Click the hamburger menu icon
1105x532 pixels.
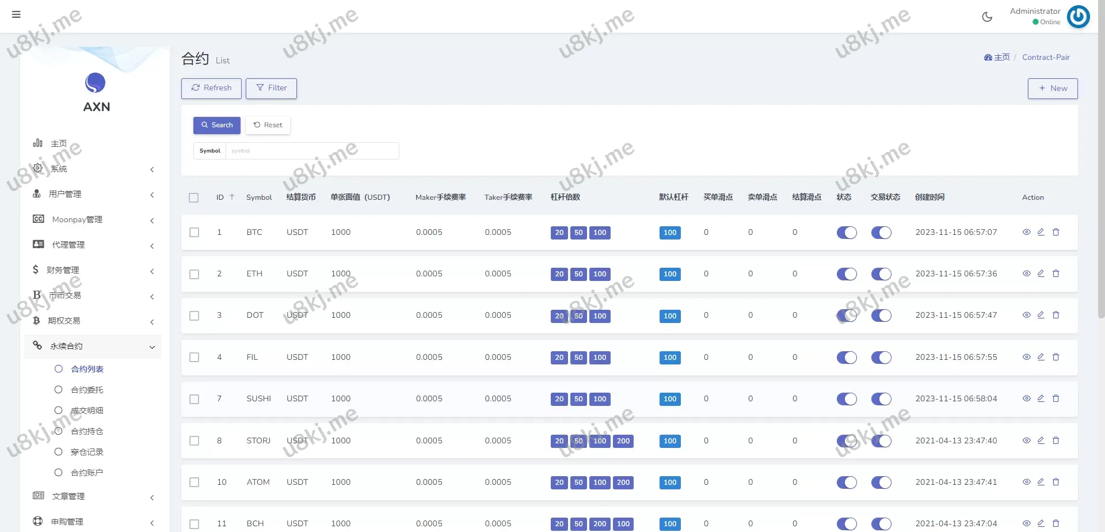coord(16,15)
